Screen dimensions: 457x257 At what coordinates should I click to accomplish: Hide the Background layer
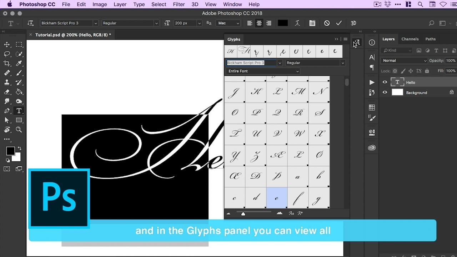click(x=385, y=92)
